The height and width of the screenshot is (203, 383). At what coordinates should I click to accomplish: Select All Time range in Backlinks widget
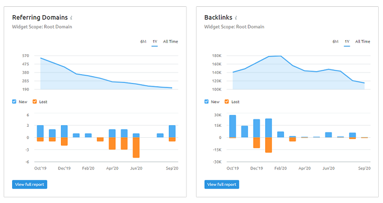coord(362,42)
